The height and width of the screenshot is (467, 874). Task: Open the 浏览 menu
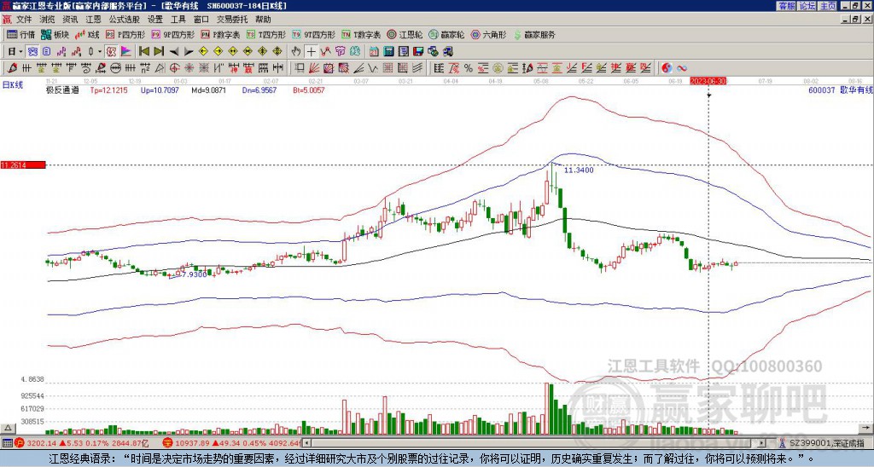[48, 20]
